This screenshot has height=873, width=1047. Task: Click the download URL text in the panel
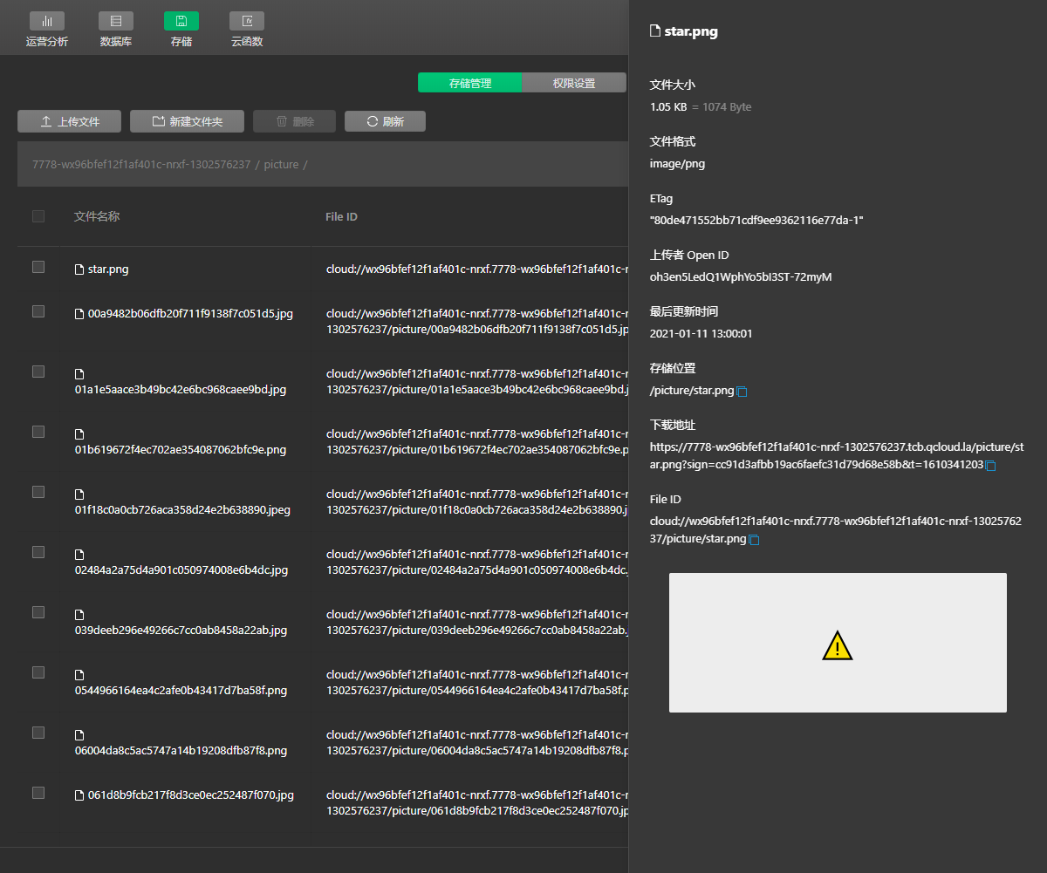point(836,456)
